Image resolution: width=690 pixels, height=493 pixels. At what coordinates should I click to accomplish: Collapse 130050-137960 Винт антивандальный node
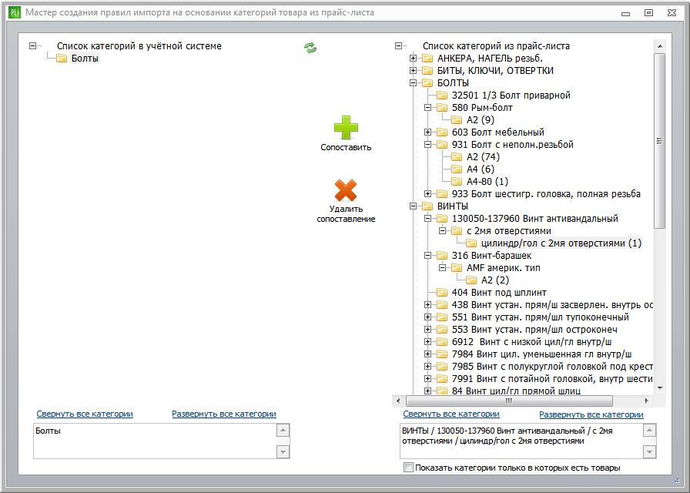(427, 218)
